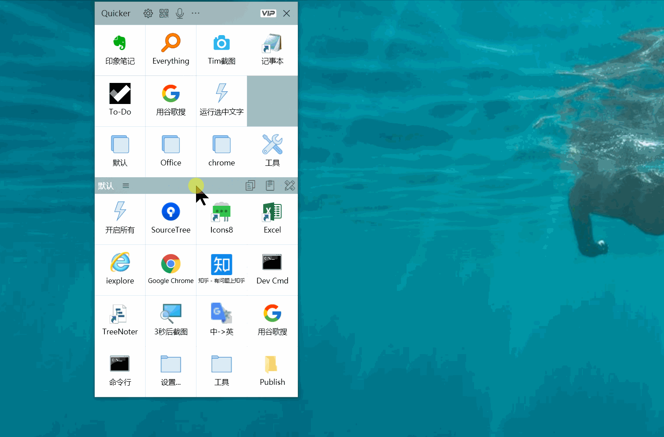The image size is (664, 437).
Task: Open the To-Do action
Action: point(120,101)
